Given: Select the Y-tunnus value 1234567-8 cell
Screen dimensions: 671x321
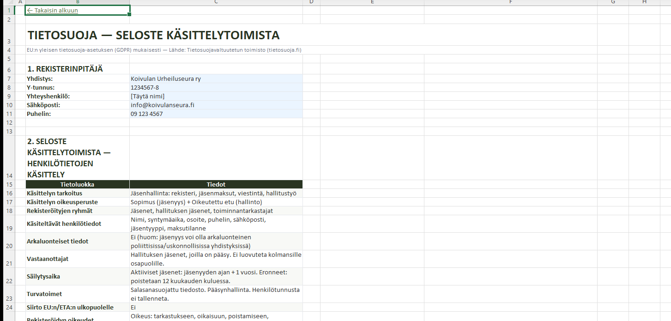Looking at the screenshot, I should 216,88.
